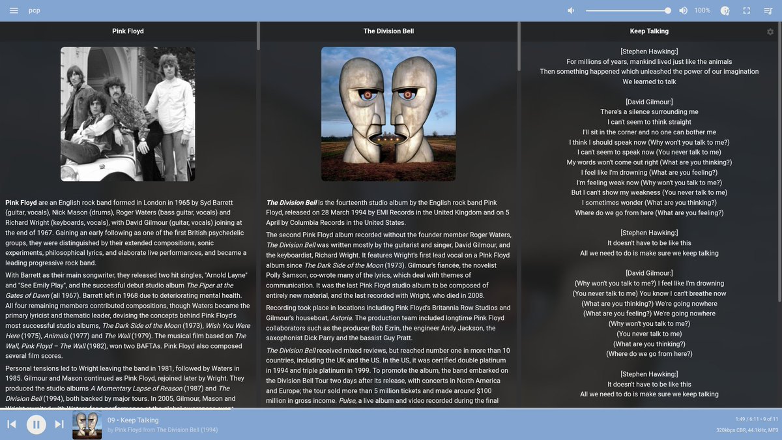Image resolution: width=782 pixels, height=440 pixels.
Task: Click the Keep Talking lyrics heading
Action: click(649, 31)
